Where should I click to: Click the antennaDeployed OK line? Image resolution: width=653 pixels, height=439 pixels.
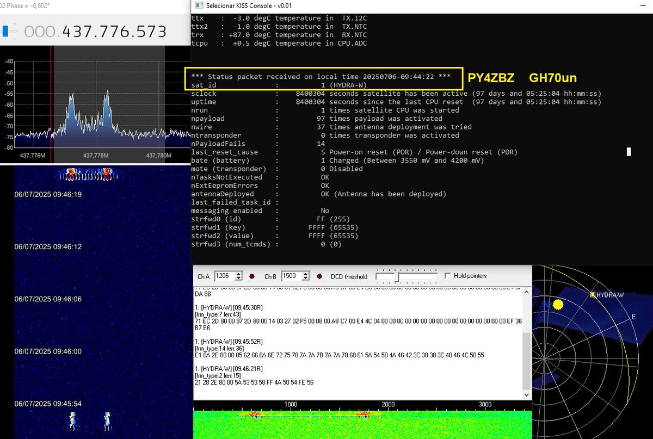point(319,194)
